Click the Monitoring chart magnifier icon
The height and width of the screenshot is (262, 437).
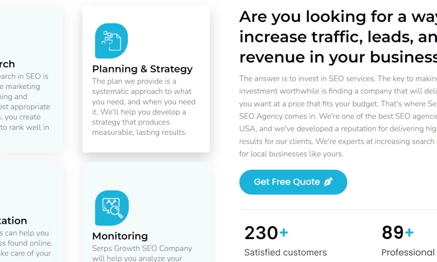click(112, 208)
